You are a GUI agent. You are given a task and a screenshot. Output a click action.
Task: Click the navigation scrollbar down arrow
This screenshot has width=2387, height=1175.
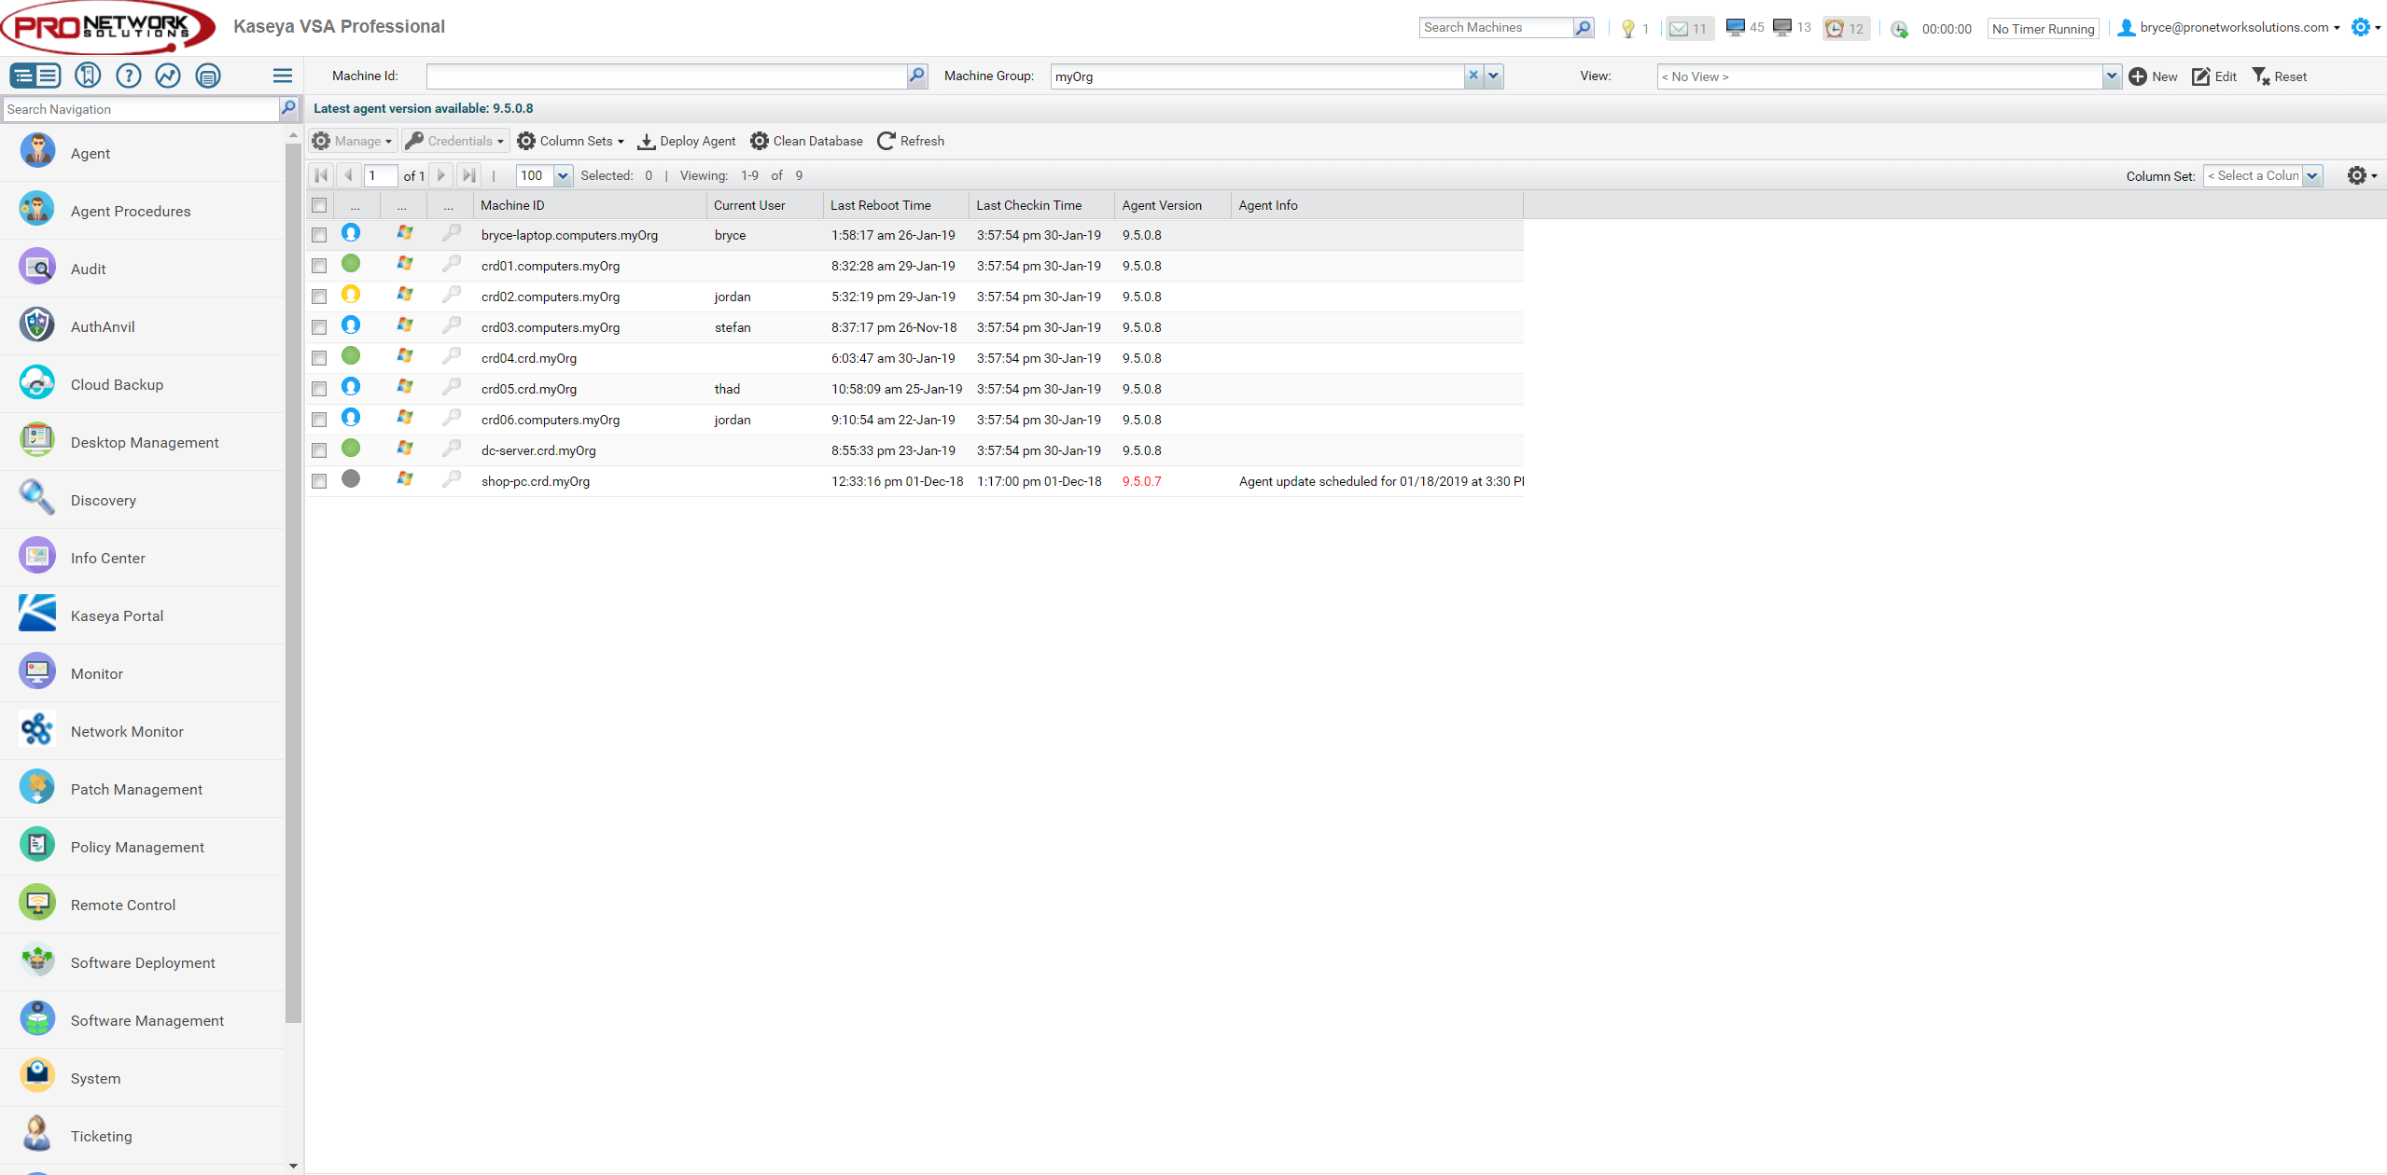[x=293, y=1166]
